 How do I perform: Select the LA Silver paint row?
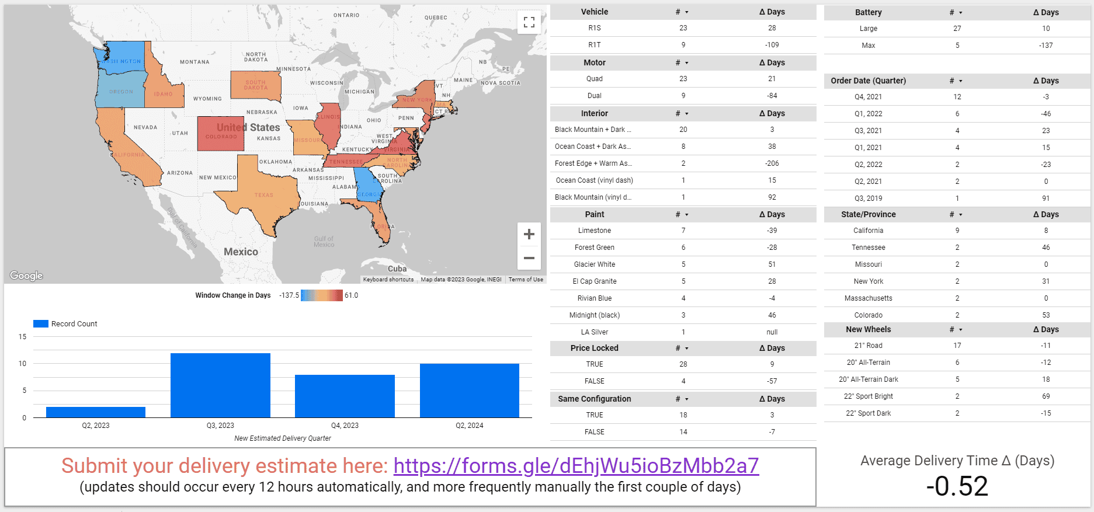click(683, 332)
